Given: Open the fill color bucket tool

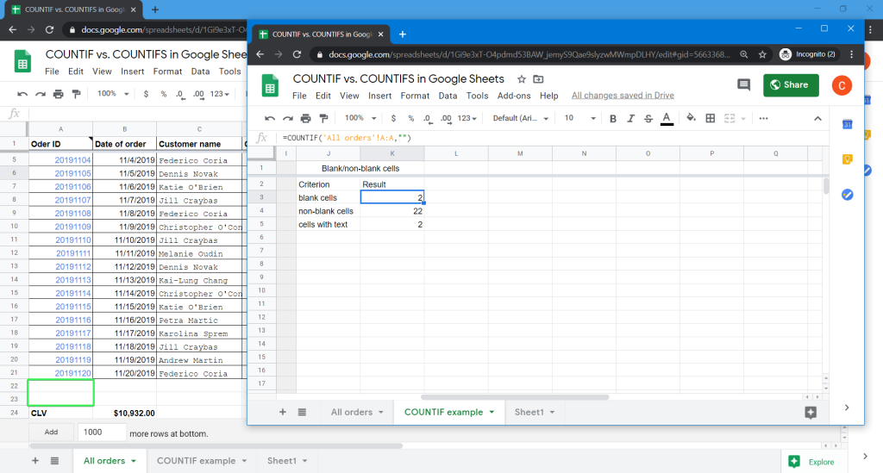Looking at the screenshot, I should [x=691, y=118].
